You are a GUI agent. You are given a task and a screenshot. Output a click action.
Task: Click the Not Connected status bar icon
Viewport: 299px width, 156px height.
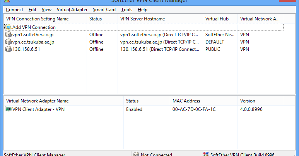click(136, 154)
